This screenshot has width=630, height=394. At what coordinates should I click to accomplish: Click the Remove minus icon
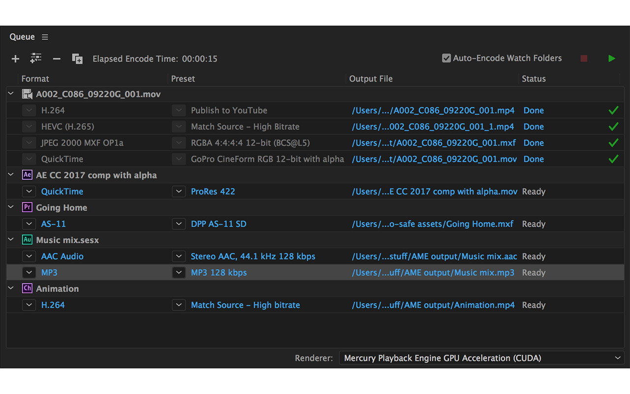pos(57,59)
